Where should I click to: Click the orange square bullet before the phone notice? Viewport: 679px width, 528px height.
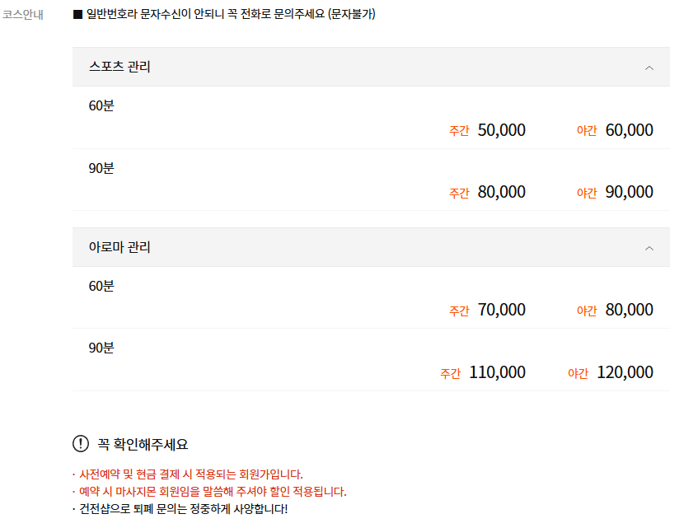75,12
